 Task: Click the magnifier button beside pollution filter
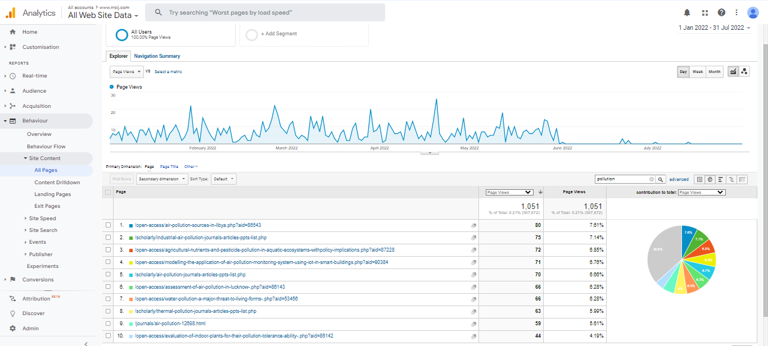[x=661, y=179]
